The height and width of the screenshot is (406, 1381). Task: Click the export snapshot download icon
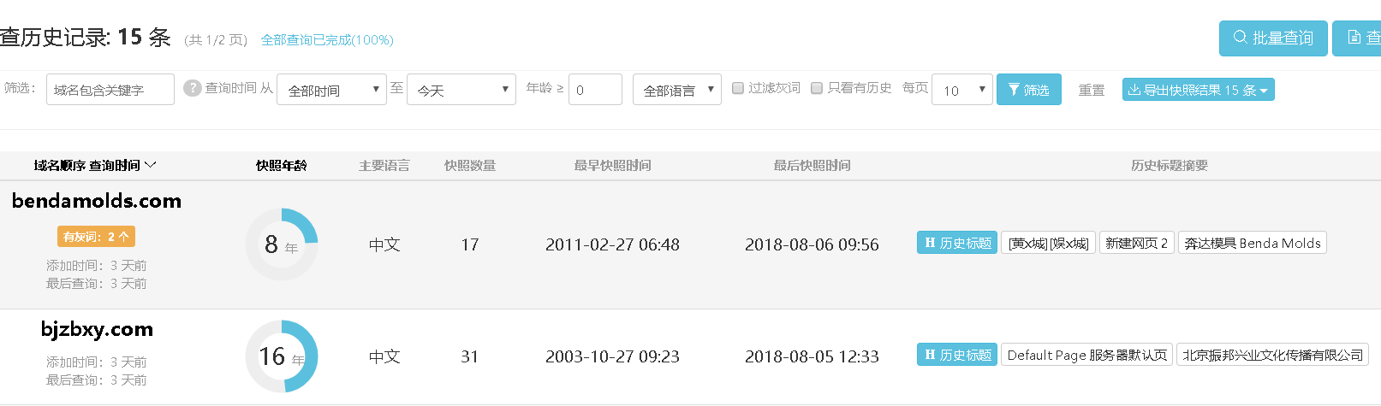click(x=1134, y=90)
